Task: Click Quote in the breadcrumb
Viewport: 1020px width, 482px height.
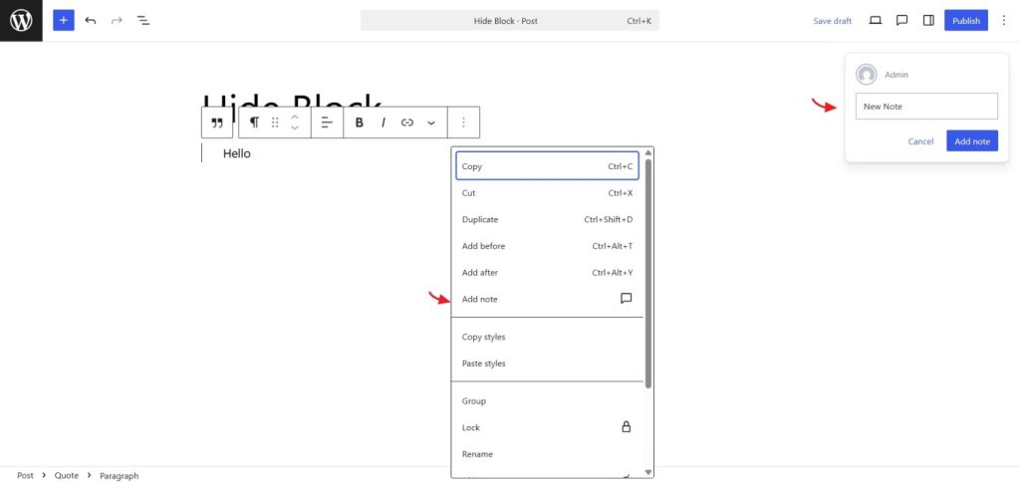Action: (x=67, y=475)
